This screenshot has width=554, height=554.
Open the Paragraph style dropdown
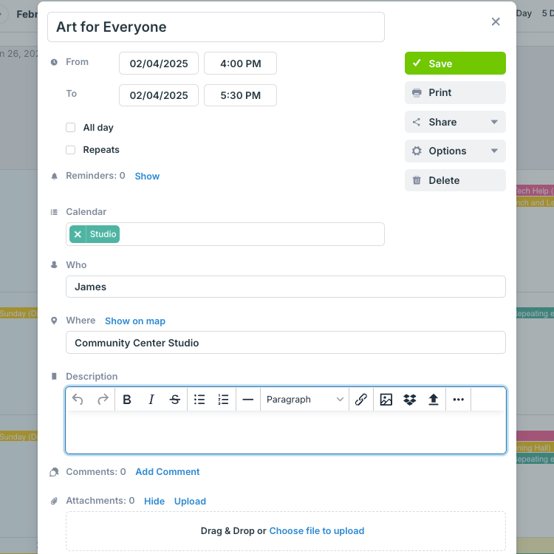pyautogui.click(x=304, y=399)
